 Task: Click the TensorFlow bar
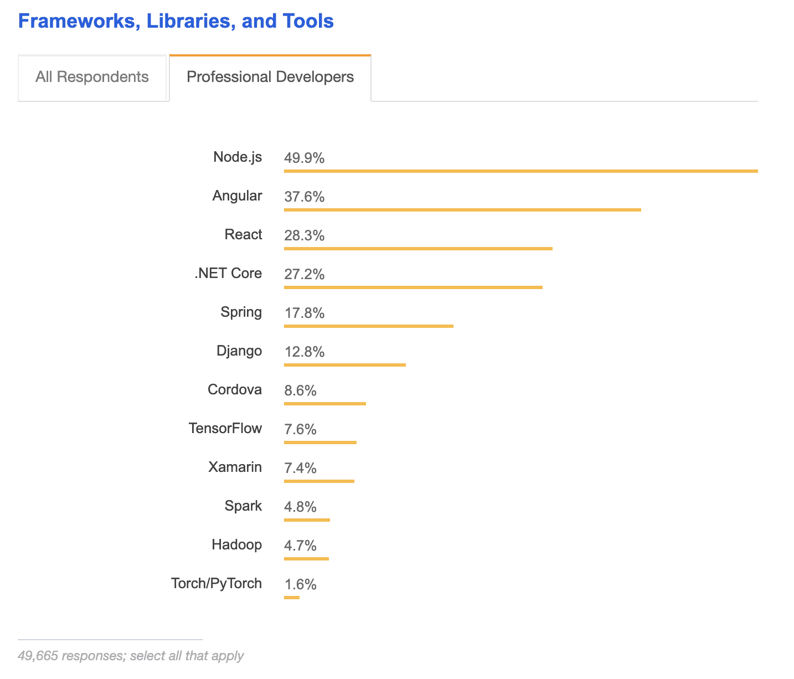tap(320, 443)
